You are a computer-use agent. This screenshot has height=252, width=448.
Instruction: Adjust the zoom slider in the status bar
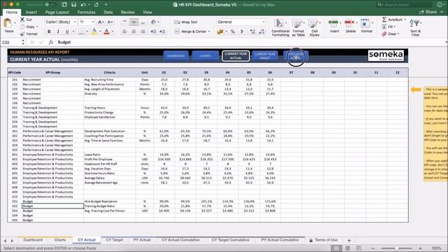pyautogui.click(x=397, y=248)
